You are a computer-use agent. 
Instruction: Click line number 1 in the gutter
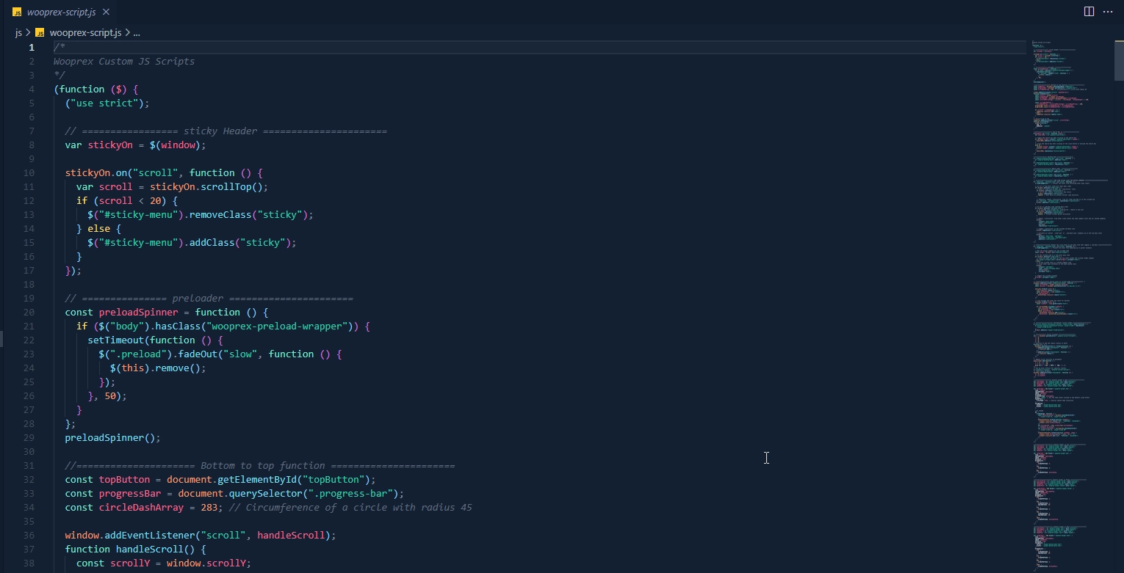point(31,48)
